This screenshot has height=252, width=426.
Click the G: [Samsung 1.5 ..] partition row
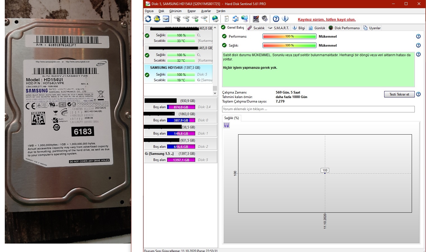click(181, 157)
